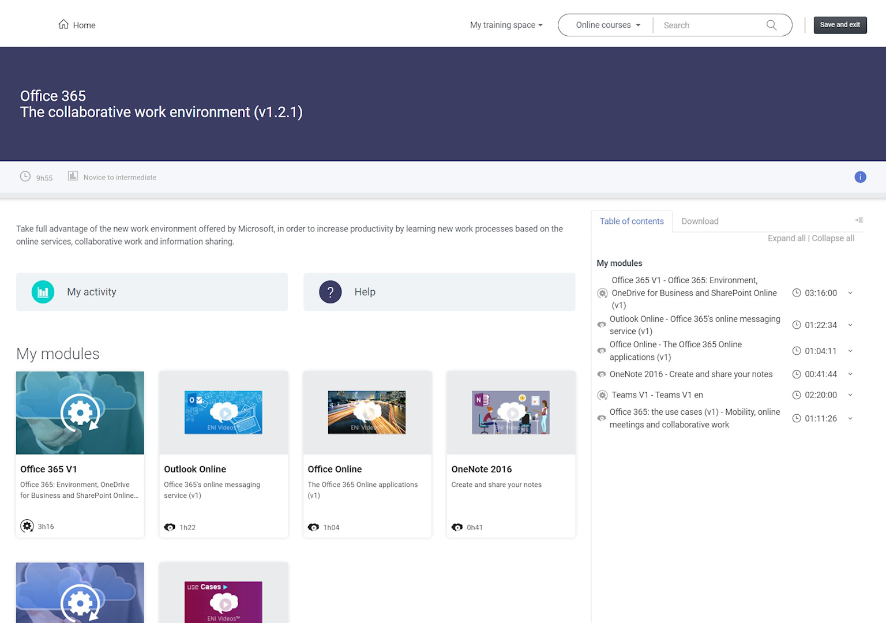
Task: Open Outlook Online entry in table of contents
Action: tap(695, 325)
